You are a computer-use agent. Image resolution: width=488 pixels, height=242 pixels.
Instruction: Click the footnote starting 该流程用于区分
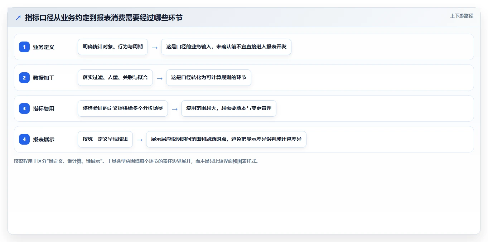point(136,161)
